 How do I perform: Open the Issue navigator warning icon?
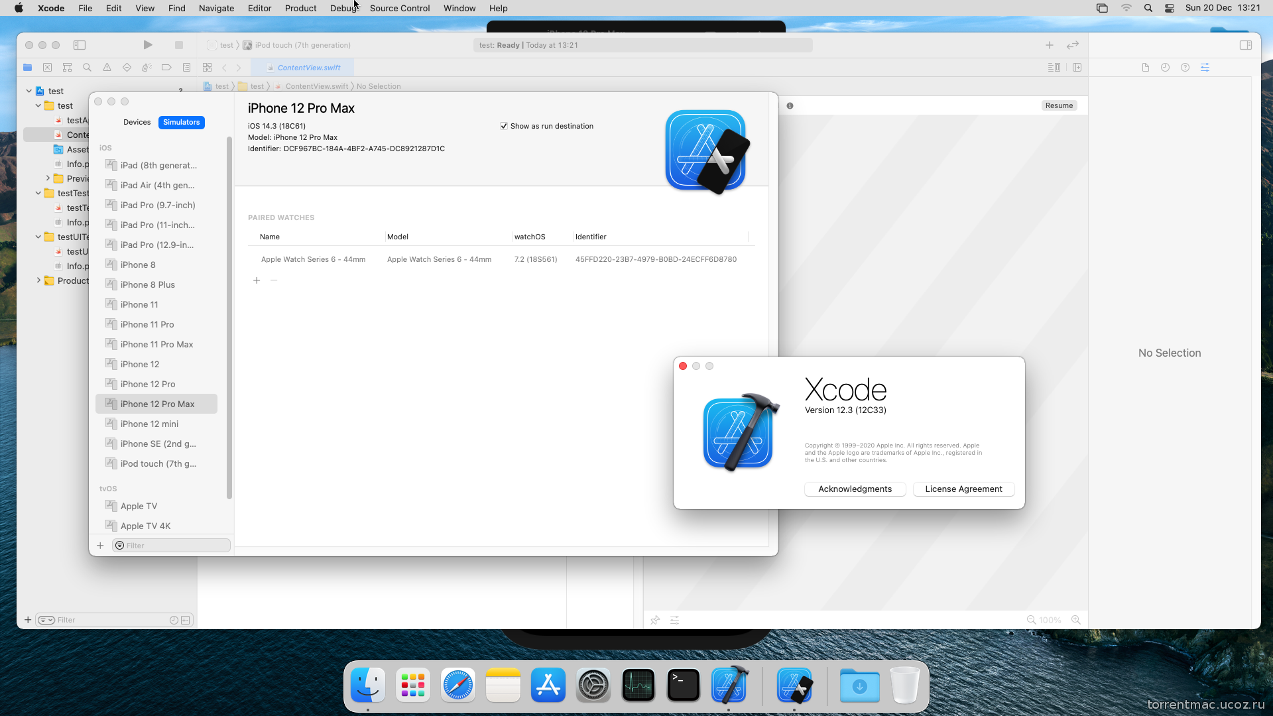point(107,68)
